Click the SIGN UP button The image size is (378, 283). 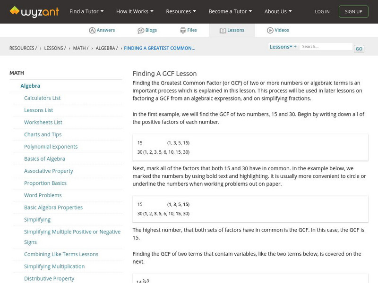(x=353, y=11)
